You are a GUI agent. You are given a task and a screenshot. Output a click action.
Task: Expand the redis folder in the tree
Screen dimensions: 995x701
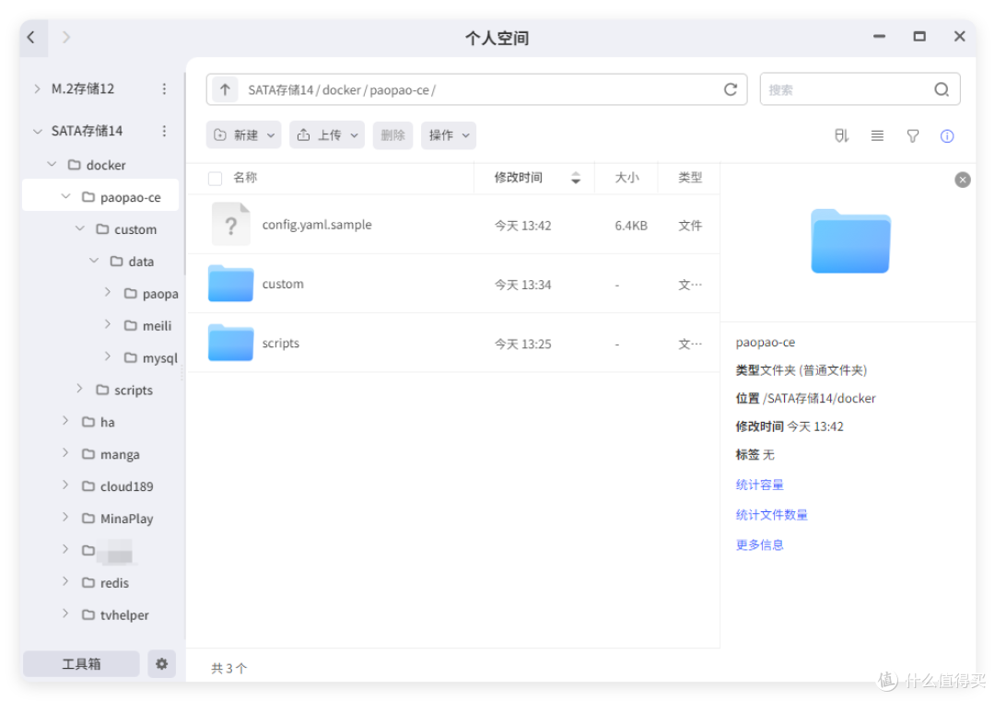[65, 582]
